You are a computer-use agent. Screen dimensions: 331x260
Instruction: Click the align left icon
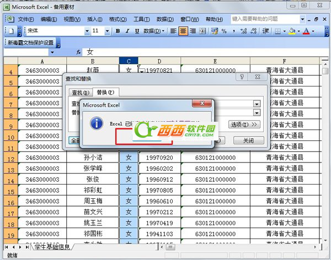174,31
